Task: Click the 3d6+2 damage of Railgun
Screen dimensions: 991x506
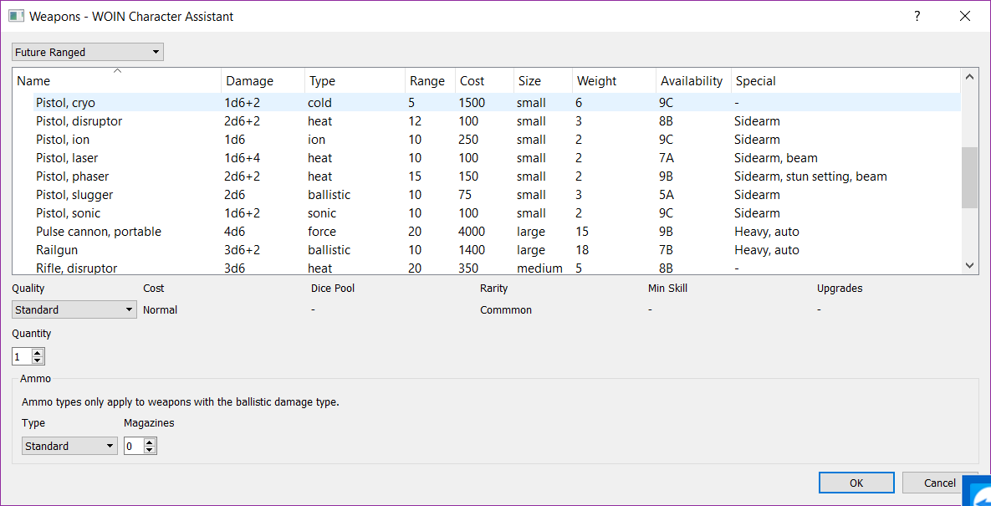Action: 243,250
